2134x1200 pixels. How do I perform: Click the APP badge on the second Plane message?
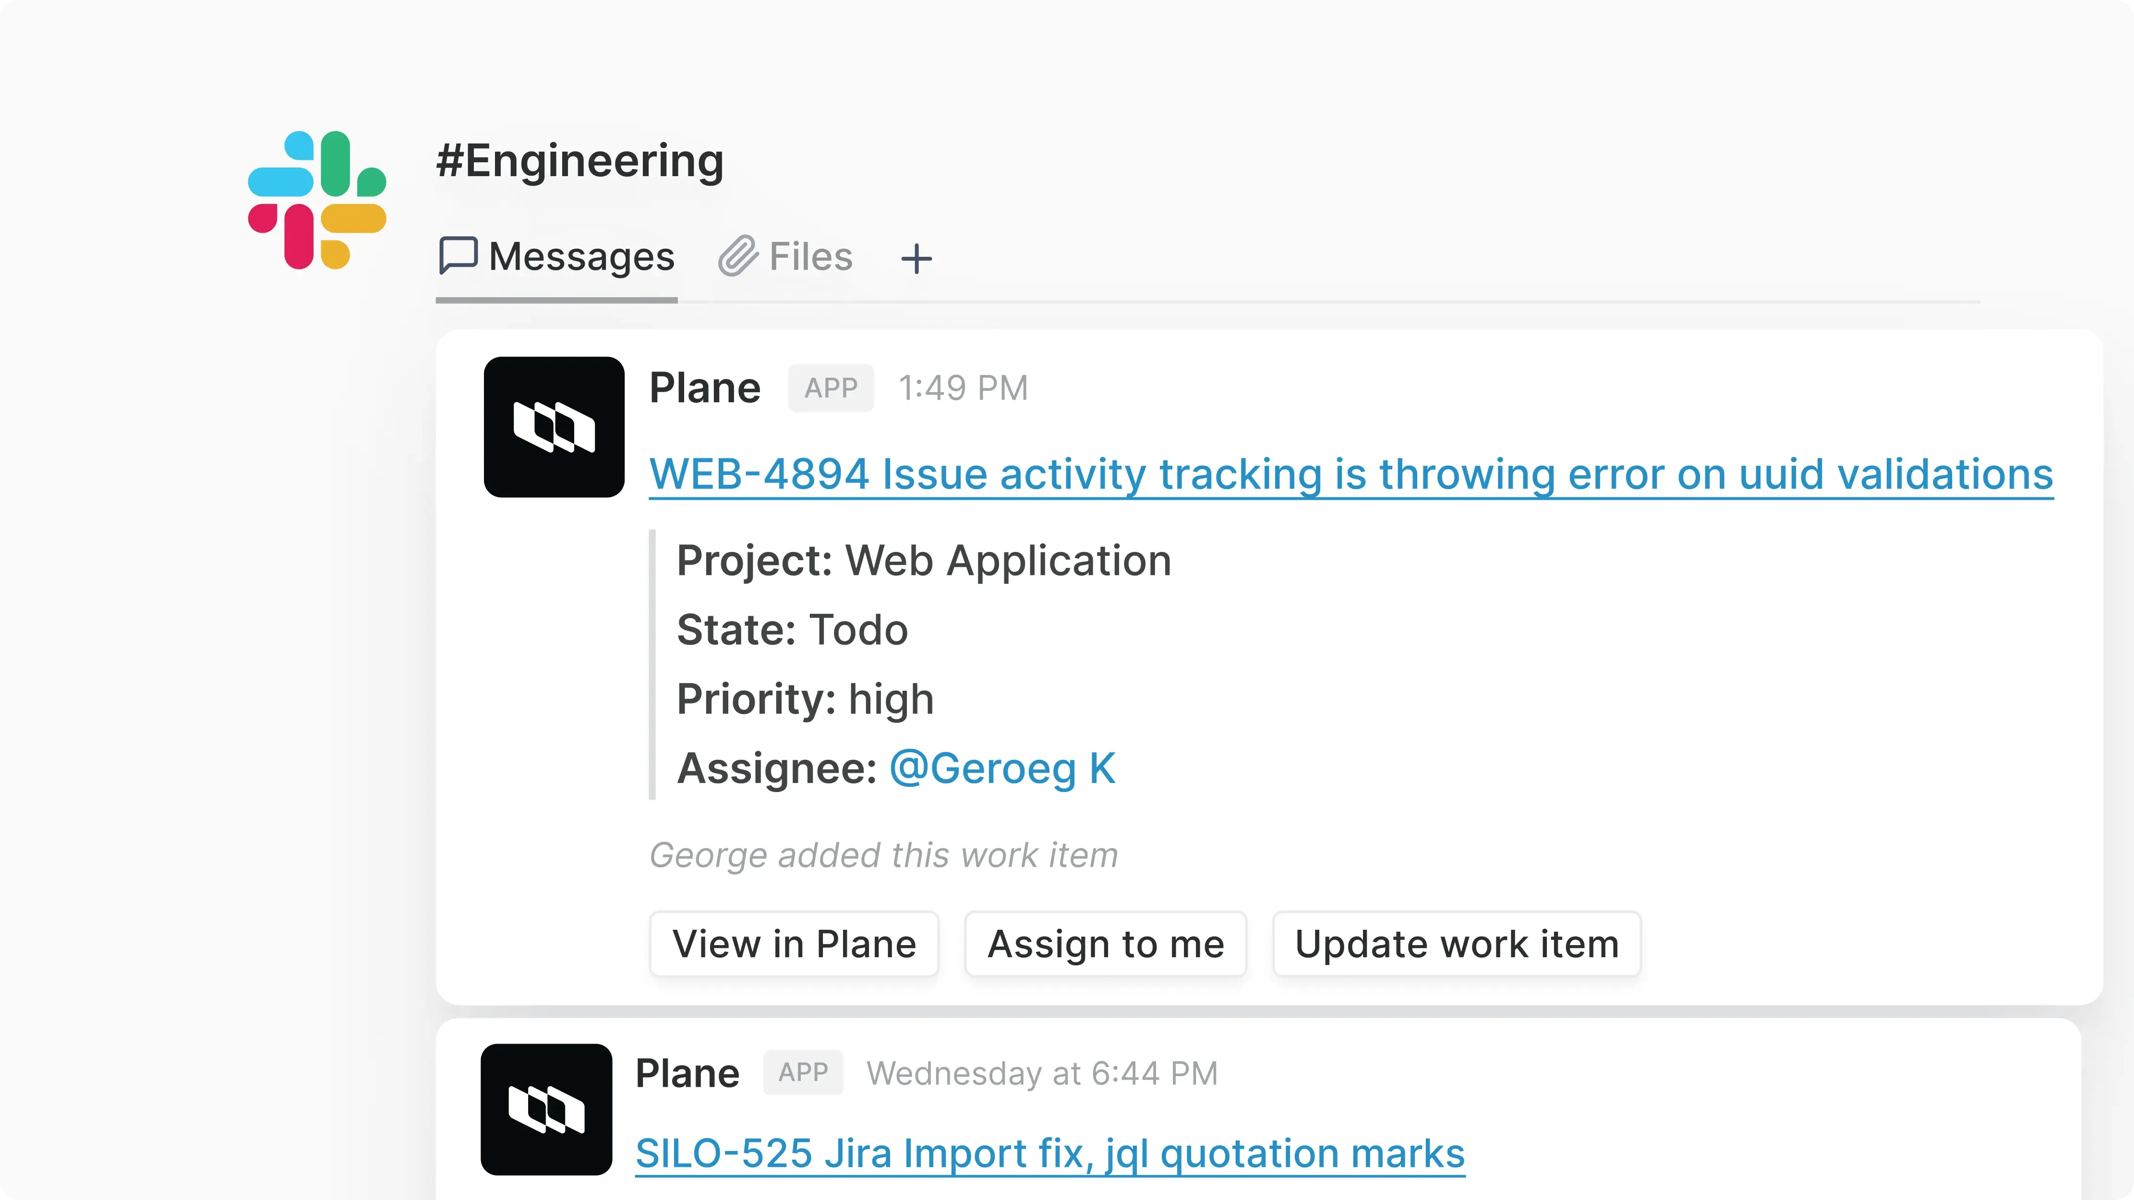click(x=802, y=1072)
